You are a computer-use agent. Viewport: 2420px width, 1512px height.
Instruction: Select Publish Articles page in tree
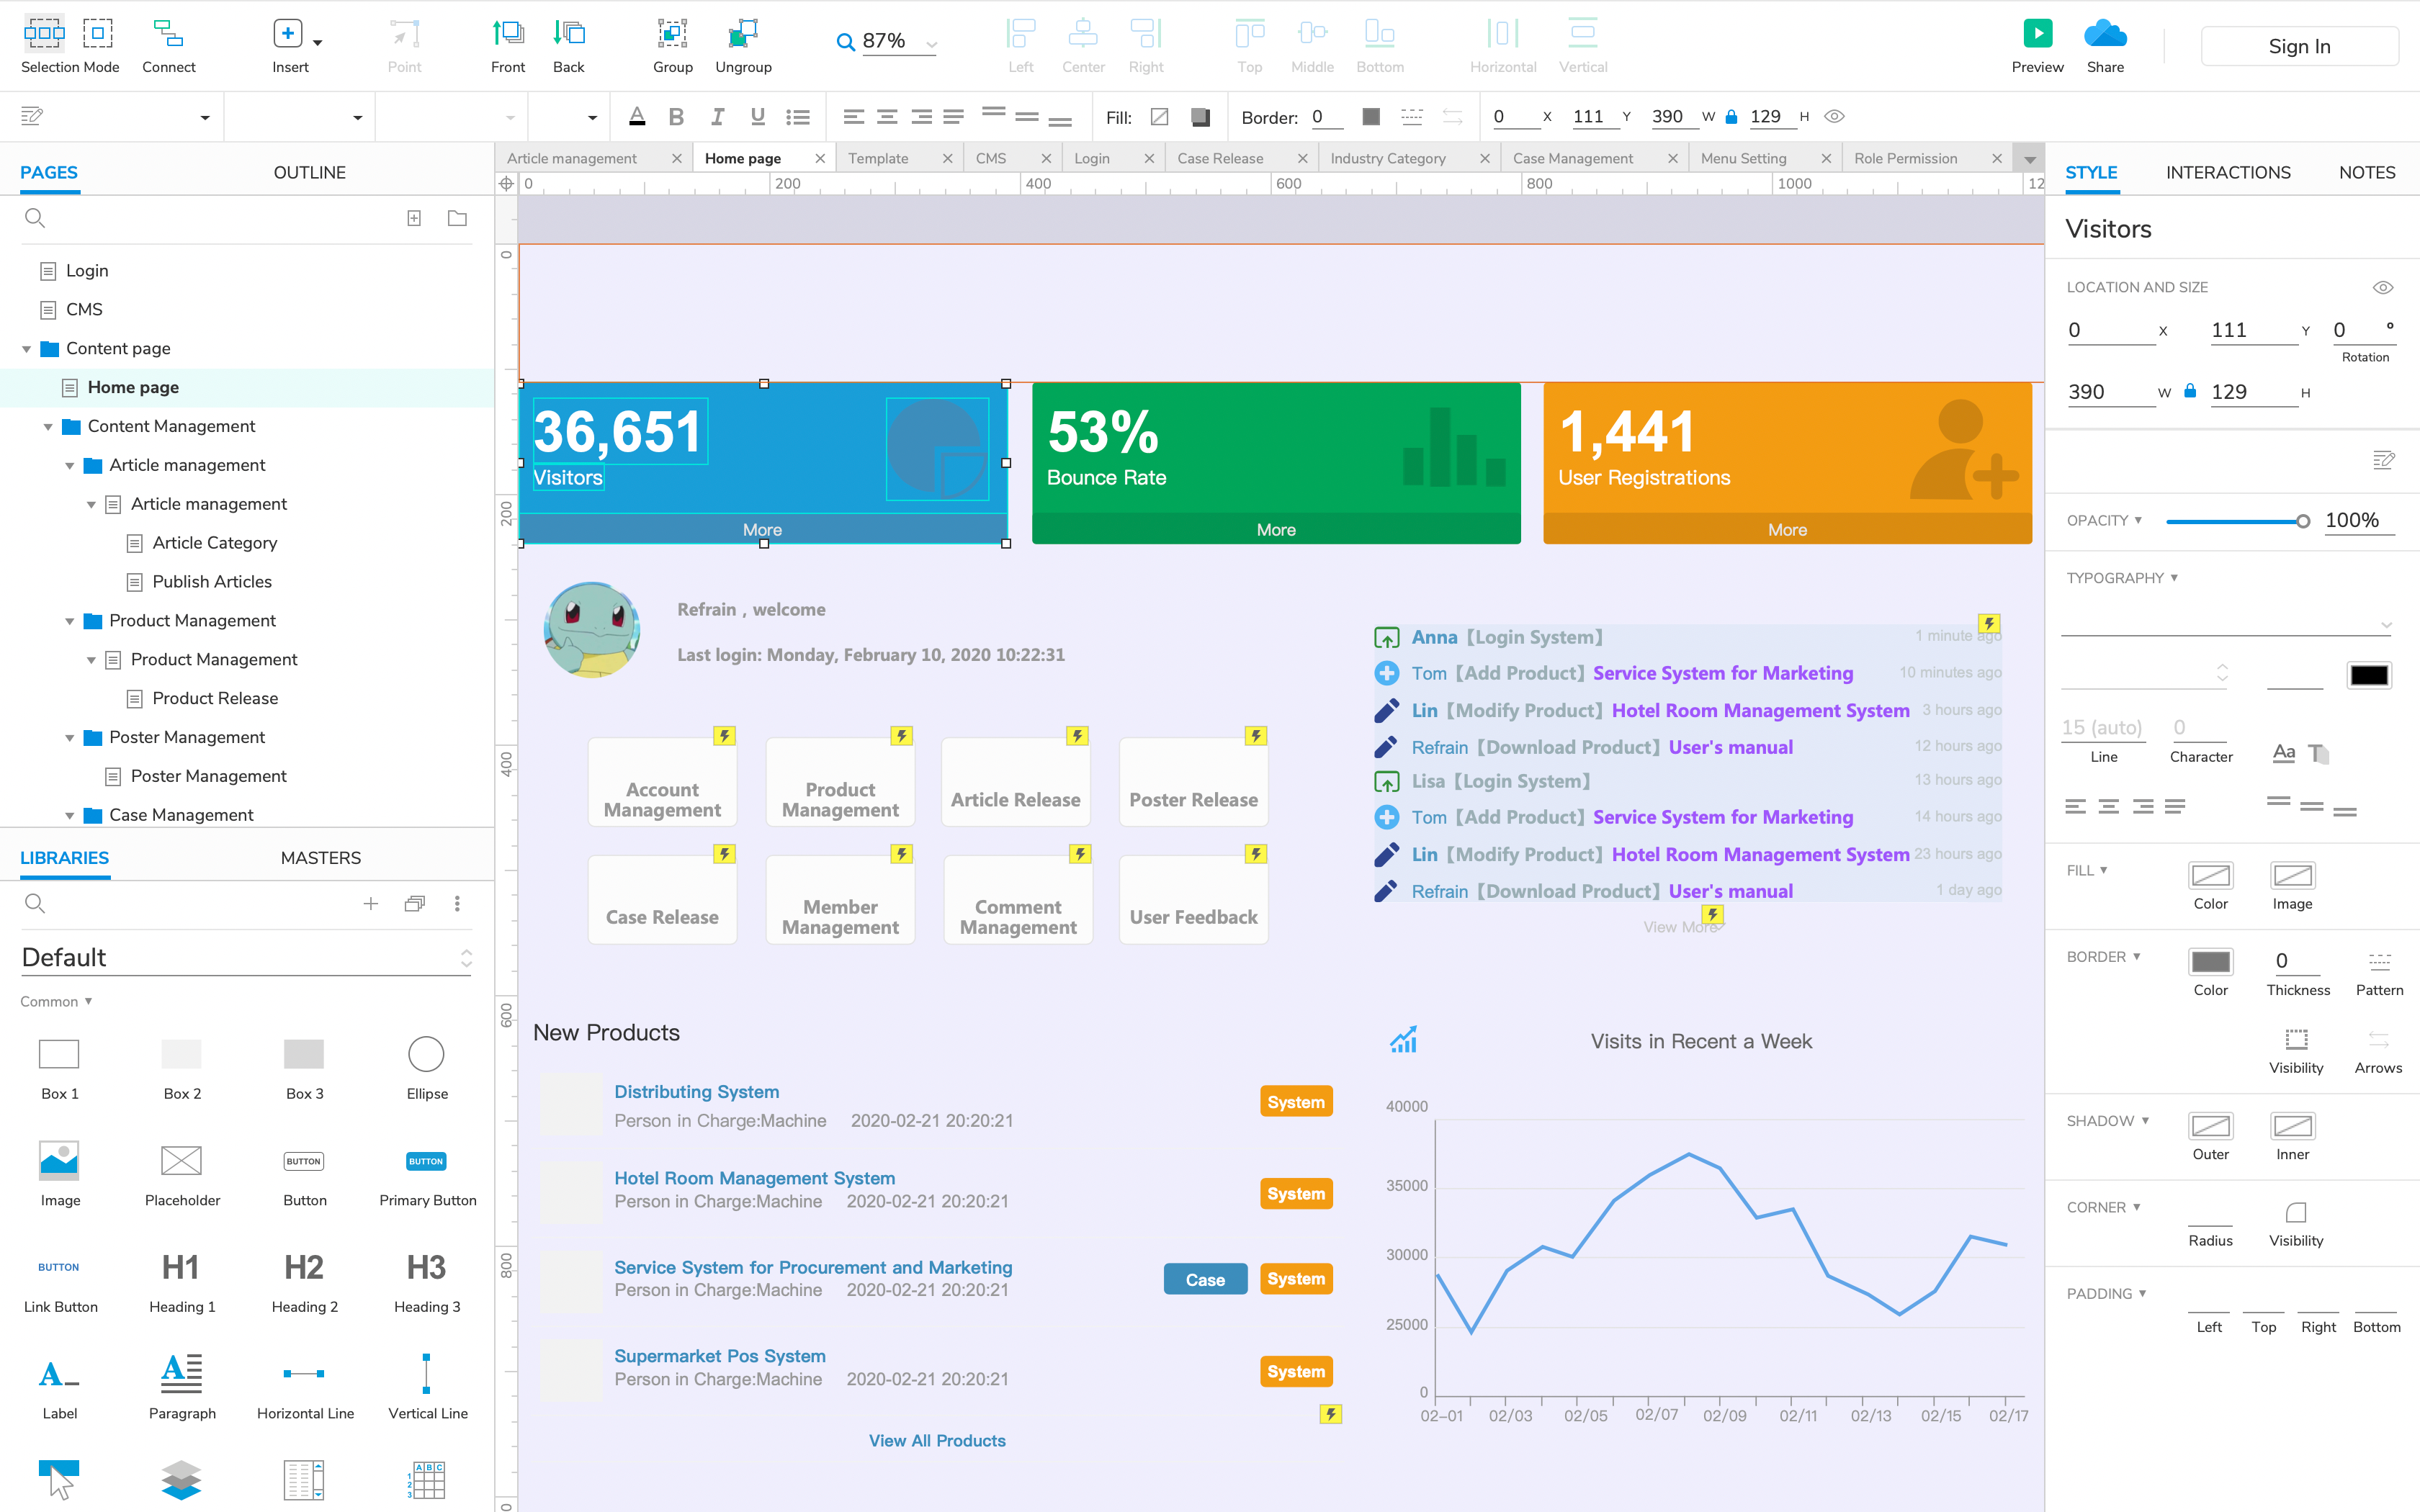click(212, 582)
